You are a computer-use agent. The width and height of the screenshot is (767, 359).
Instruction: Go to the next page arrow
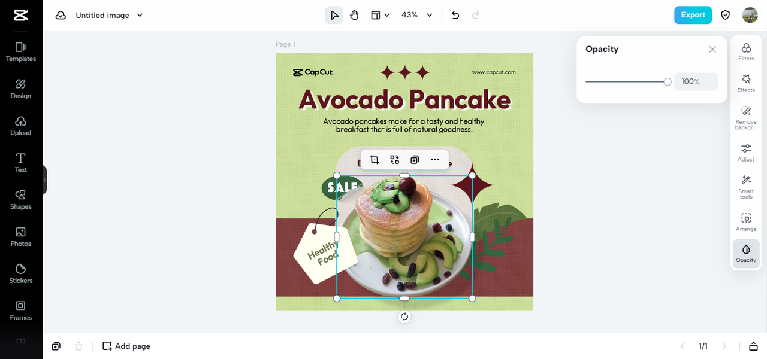click(x=724, y=346)
